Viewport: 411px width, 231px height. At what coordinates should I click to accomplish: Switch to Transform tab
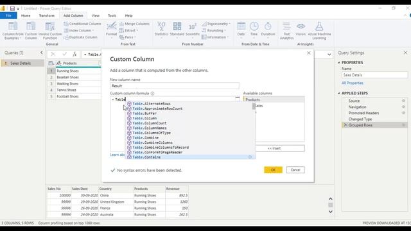pyautogui.click(x=47, y=15)
